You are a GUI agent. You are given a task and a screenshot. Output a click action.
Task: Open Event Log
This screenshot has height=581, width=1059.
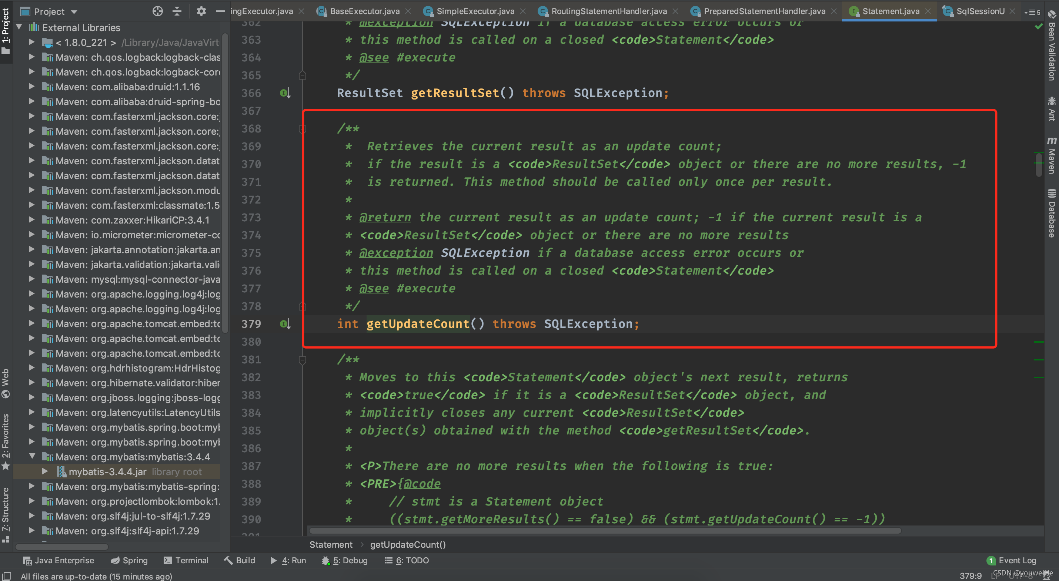[1011, 560]
